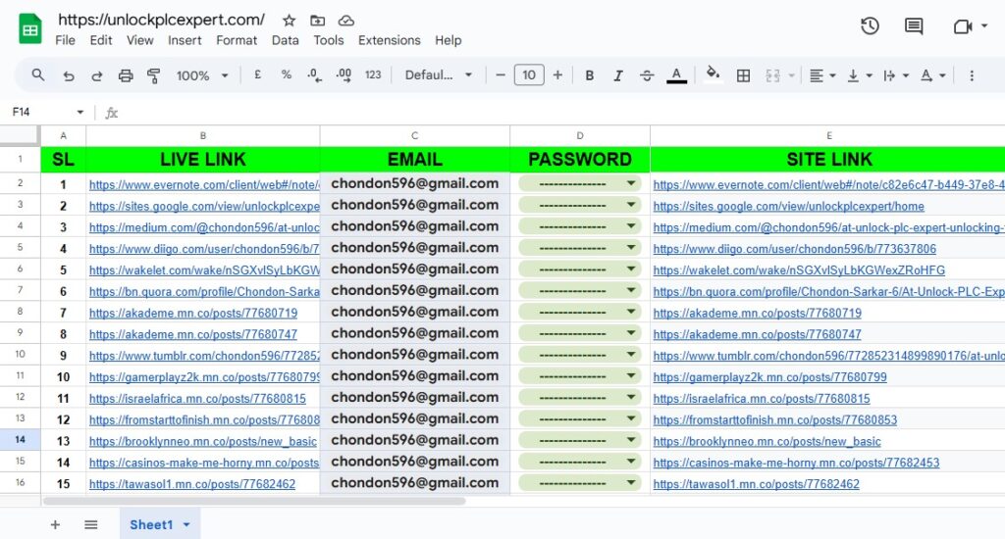
Task: Click the merge cells icon
Action: point(773,75)
